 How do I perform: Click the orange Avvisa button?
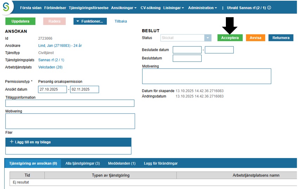click(x=255, y=38)
